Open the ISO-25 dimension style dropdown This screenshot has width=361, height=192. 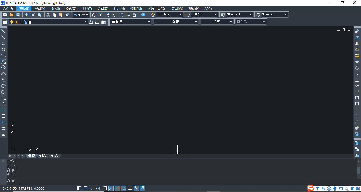215,14
